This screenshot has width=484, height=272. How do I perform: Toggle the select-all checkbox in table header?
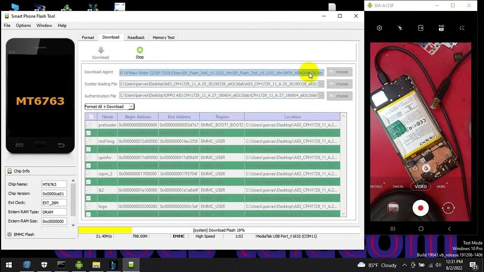[x=91, y=117]
